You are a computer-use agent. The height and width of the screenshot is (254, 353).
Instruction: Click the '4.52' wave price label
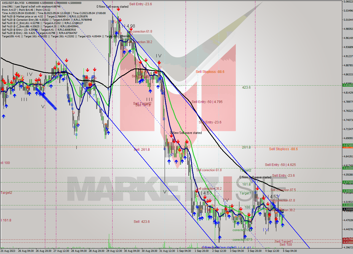click(x=274, y=197)
